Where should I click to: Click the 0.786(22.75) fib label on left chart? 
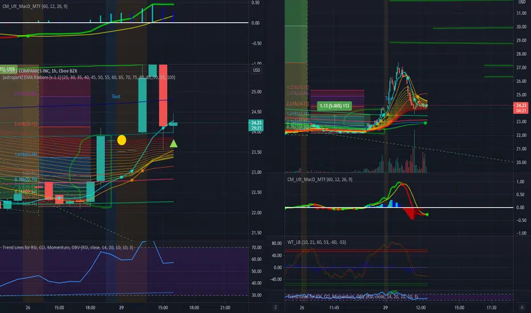point(26,179)
